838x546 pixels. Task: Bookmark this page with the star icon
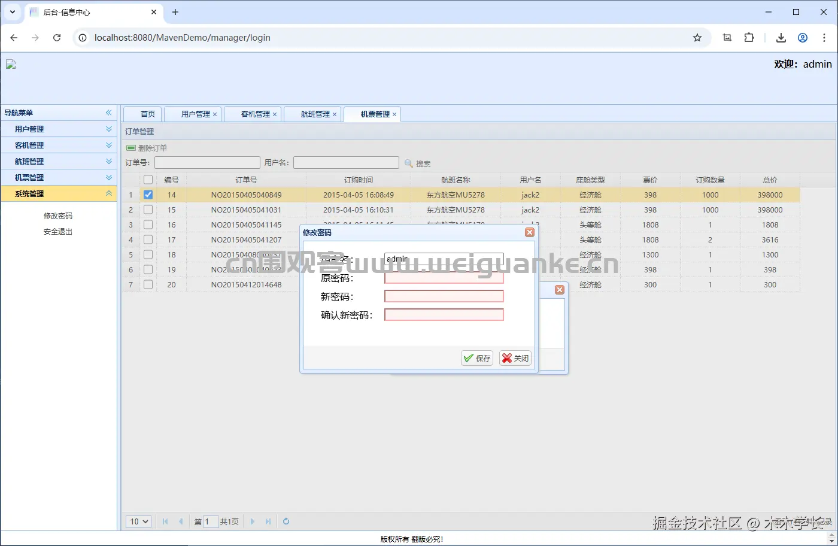pos(697,38)
